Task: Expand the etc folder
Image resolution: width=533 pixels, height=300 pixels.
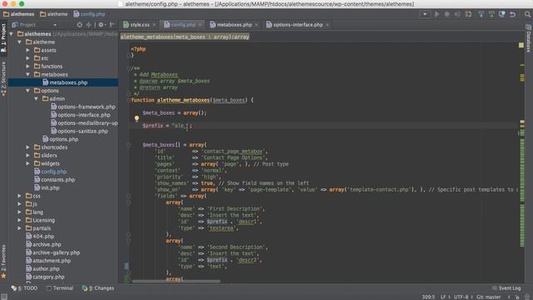Action: [x=27, y=58]
